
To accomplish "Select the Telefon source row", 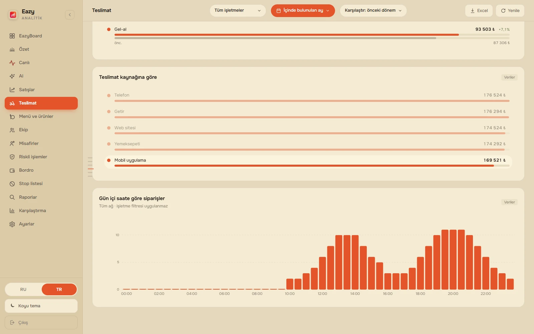I will (308, 97).
